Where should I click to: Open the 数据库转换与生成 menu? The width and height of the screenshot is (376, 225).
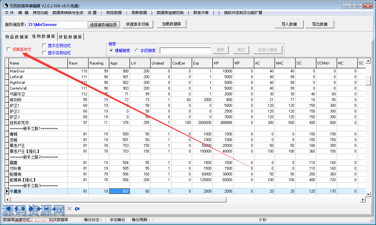pos(68,13)
